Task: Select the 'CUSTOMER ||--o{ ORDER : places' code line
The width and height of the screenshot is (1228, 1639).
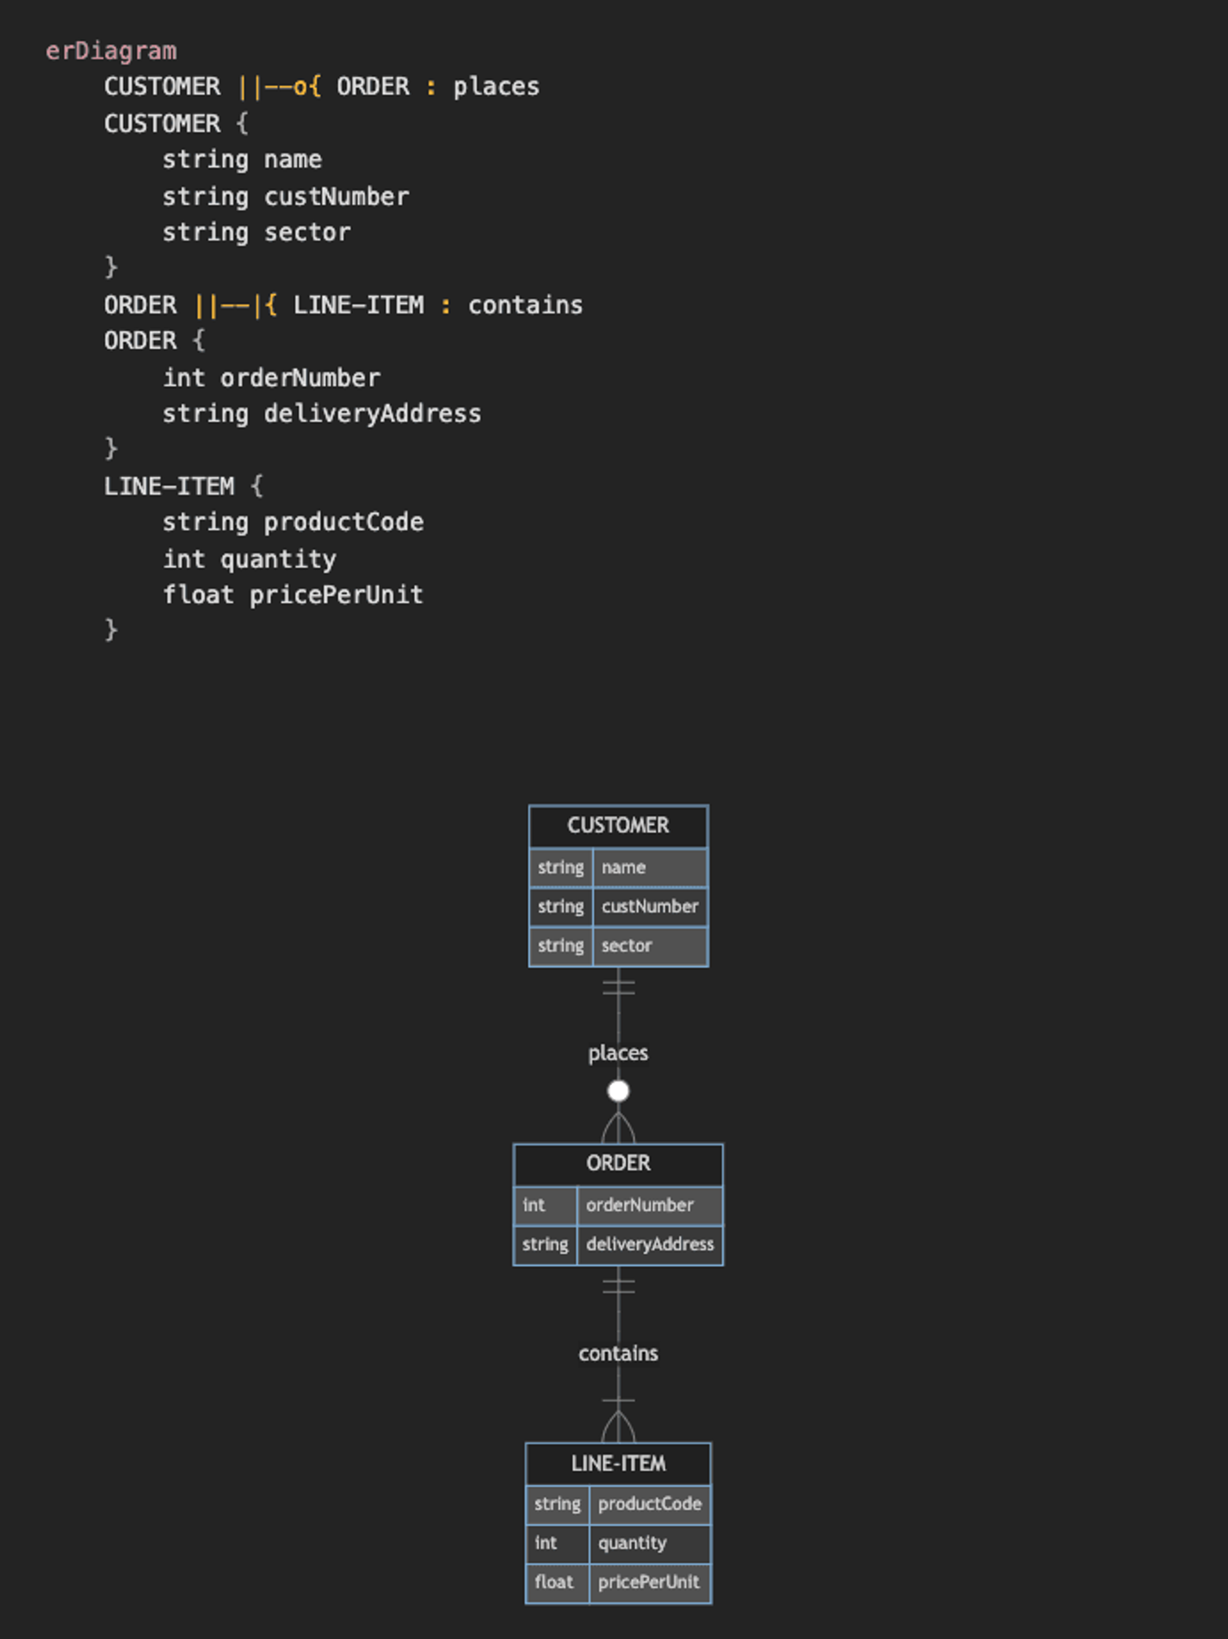Action: point(322,87)
